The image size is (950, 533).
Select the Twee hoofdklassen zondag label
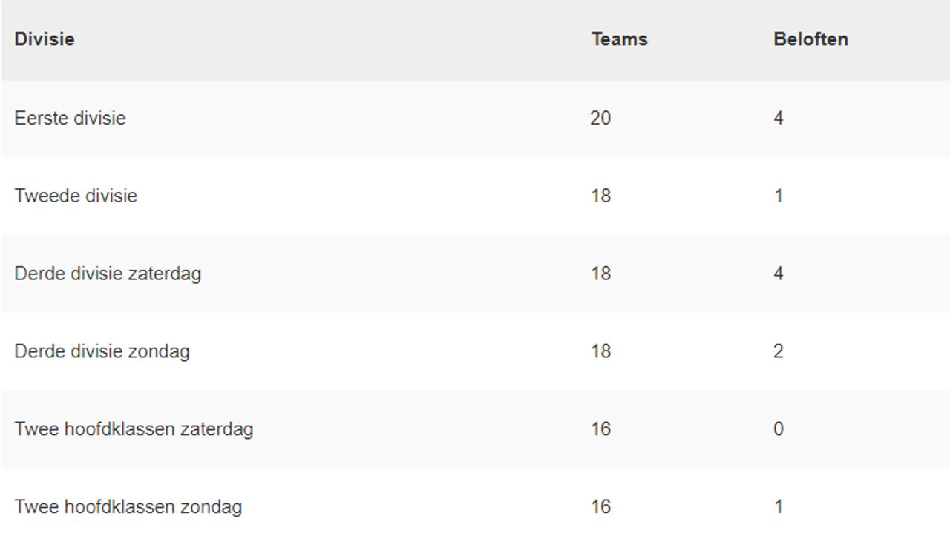tap(128, 507)
